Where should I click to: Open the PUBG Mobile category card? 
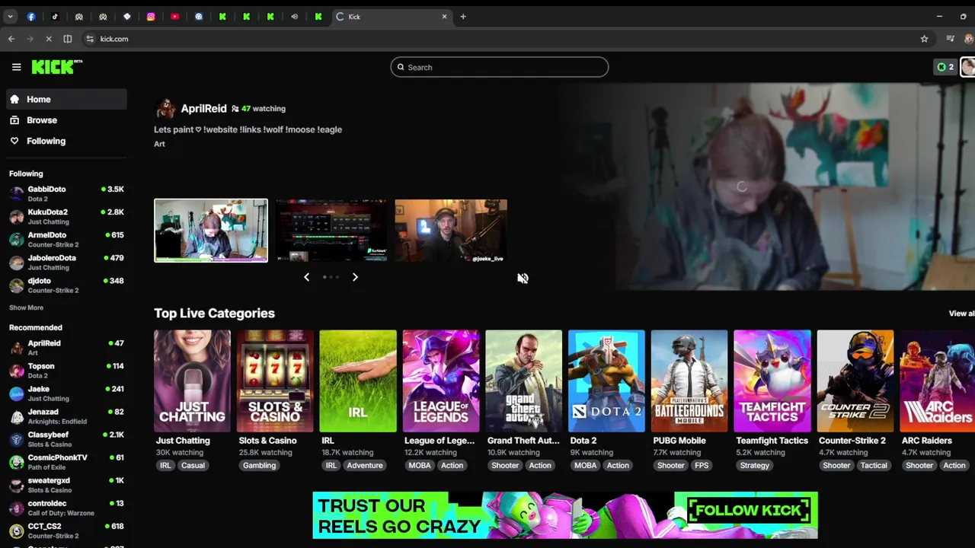click(x=689, y=381)
